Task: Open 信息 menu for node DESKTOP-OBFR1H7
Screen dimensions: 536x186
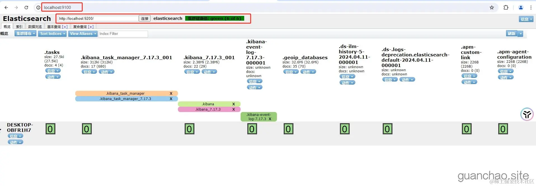Action: point(15,136)
